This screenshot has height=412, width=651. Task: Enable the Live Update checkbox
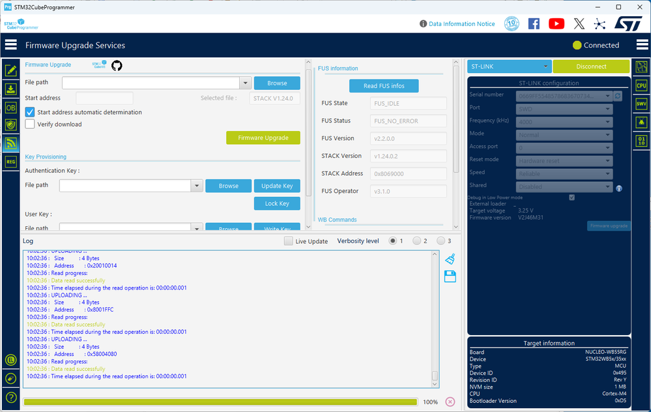coord(288,241)
